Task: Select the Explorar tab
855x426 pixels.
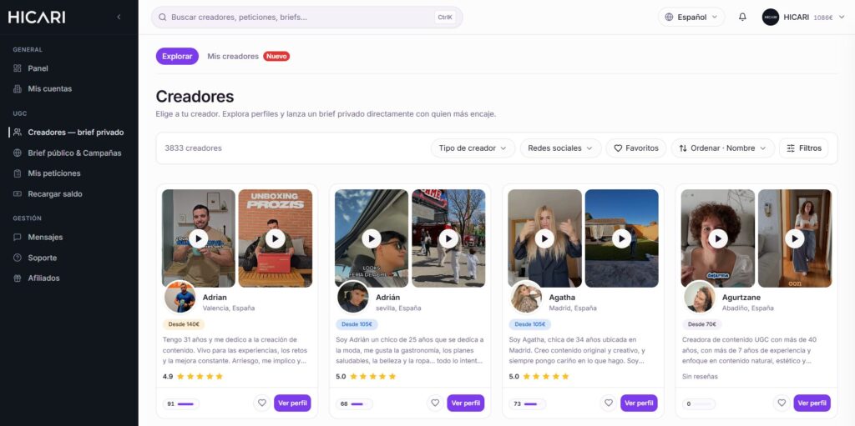Action: pyautogui.click(x=177, y=56)
